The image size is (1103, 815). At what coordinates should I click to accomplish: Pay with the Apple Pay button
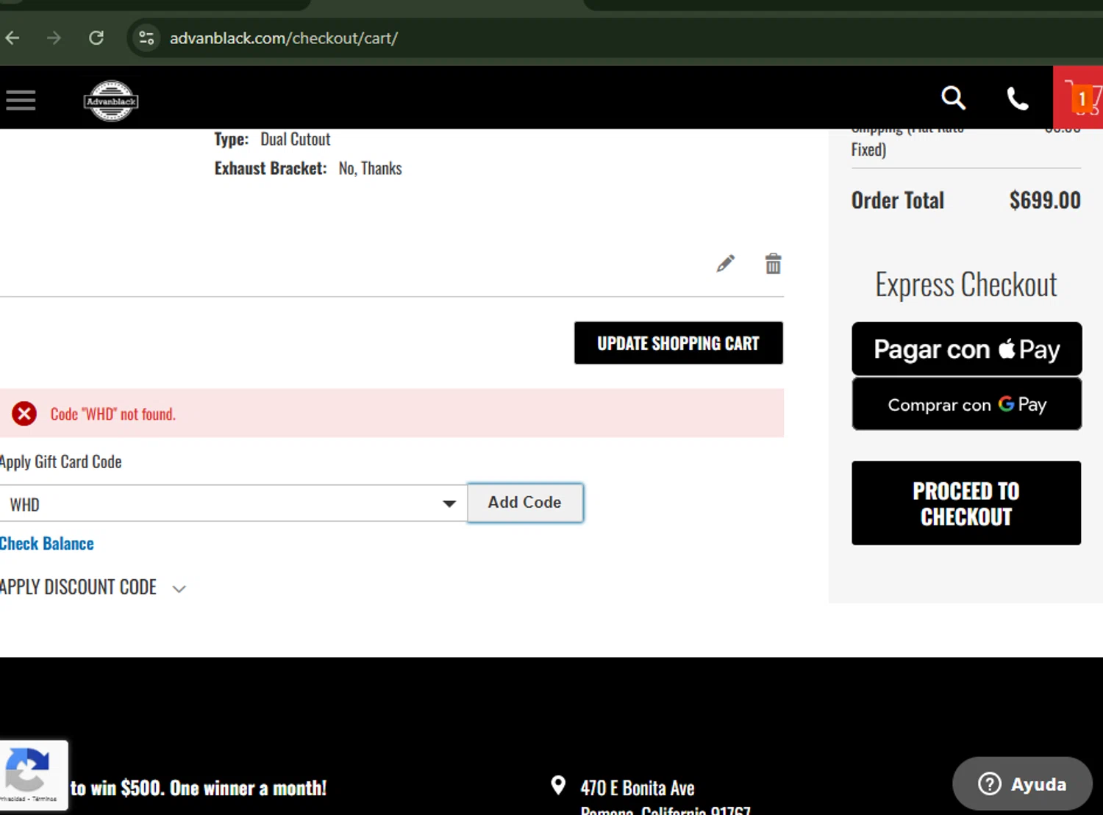tap(966, 349)
